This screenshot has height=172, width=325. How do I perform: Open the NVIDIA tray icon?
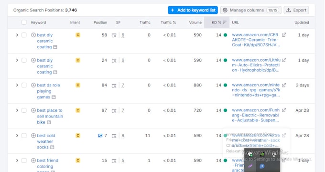(262, 154)
